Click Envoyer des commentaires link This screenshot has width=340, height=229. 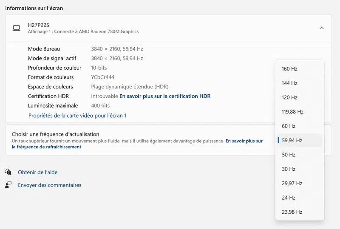pyautogui.click(x=49, y=185)
